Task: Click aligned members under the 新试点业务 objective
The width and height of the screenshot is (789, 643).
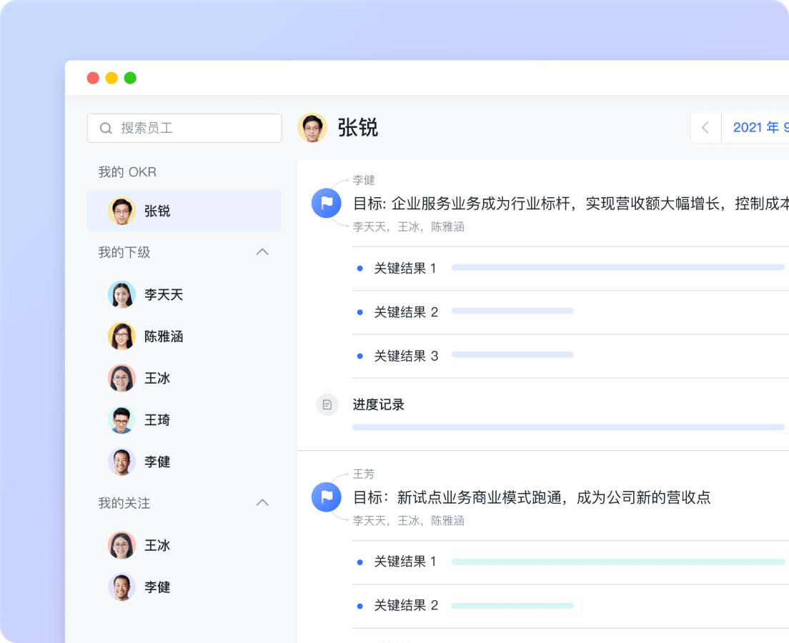Action: click(x=409, y=521)
